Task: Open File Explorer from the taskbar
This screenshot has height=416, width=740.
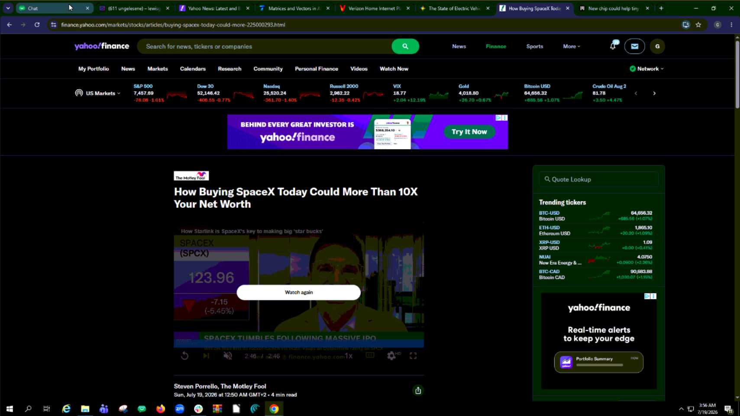Action: [85, 409]
